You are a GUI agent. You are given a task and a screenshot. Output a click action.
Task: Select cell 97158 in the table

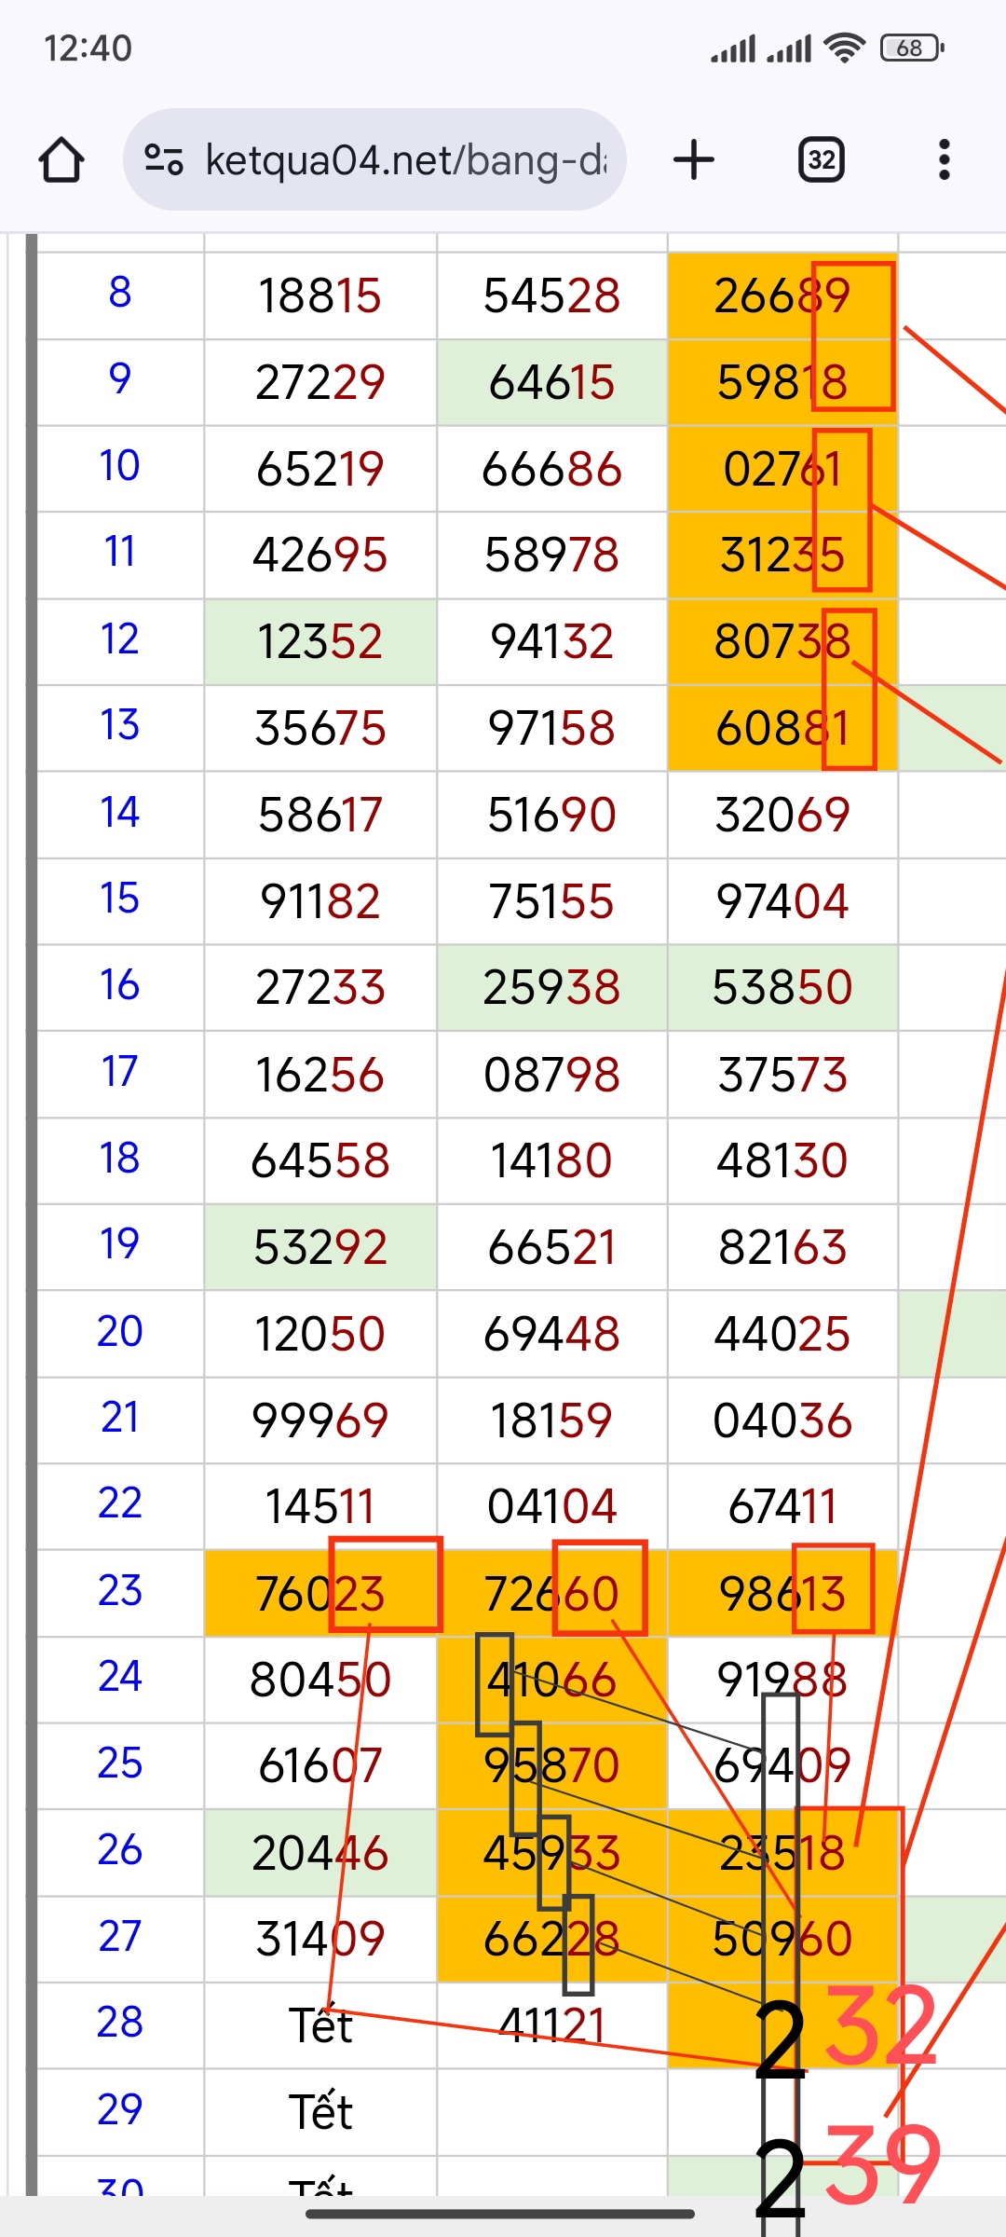pos(551,729)
